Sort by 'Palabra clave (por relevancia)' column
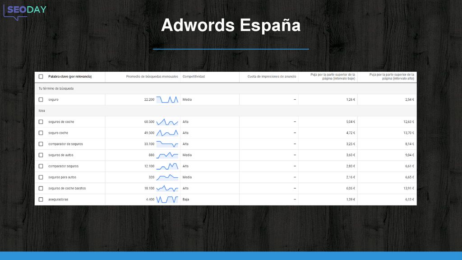Screen dimensions: 462x260 [x=70, y=77]
